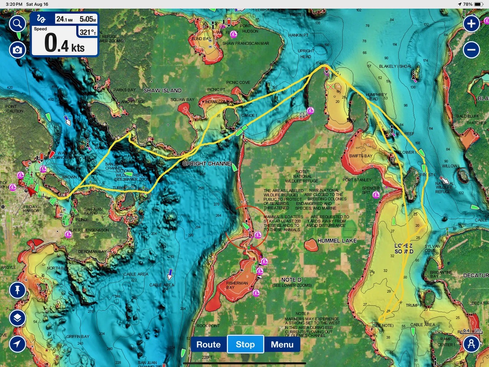Zoom in with the plus button
The image size is (489, 367).
tap(471, 24)
